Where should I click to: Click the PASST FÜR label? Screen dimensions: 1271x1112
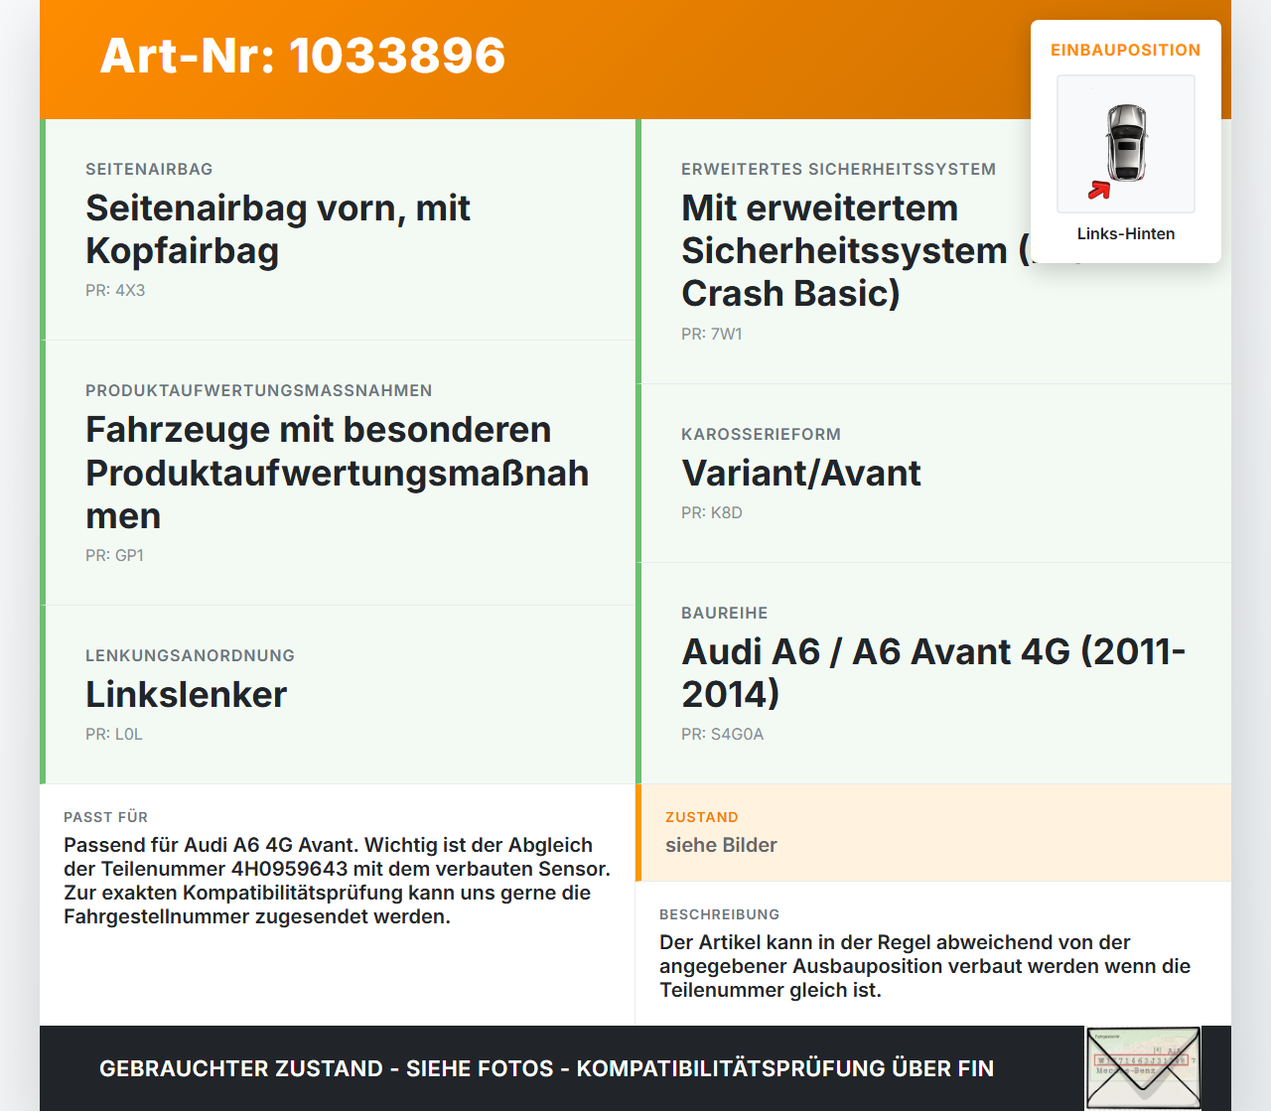click(x=105, y=817)
